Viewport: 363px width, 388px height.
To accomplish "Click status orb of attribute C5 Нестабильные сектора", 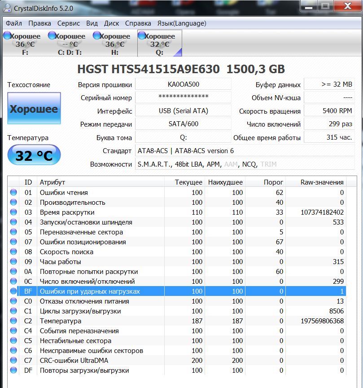I will point(13,341).
